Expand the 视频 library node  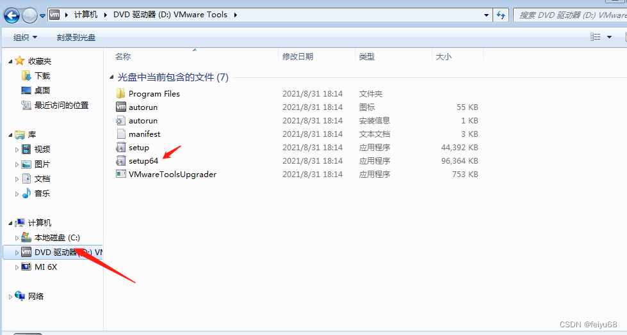17,150
